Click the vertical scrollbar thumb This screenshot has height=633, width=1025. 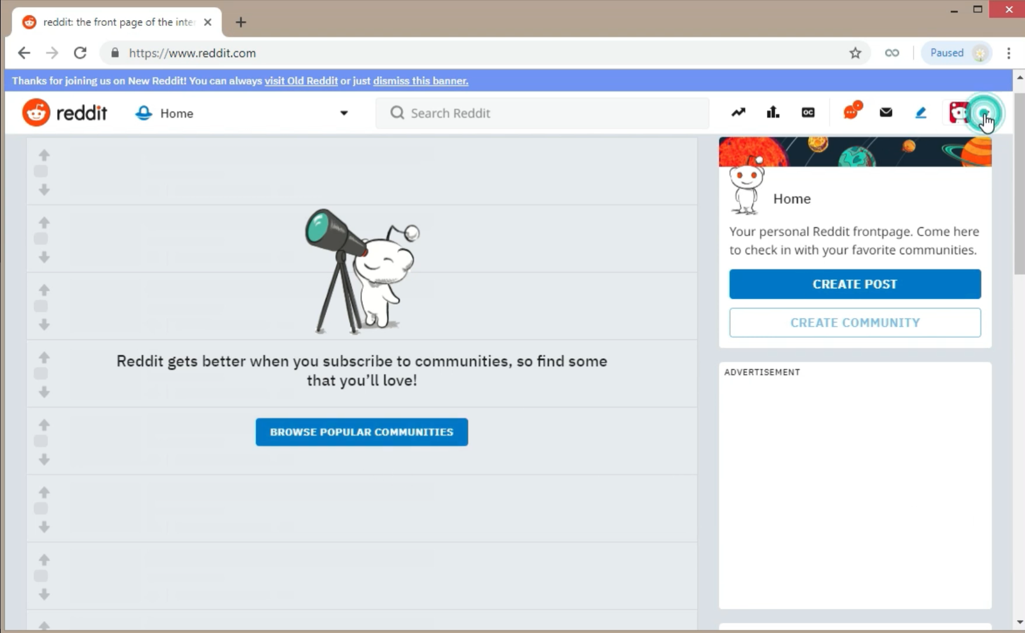(x=1020, y=183)
